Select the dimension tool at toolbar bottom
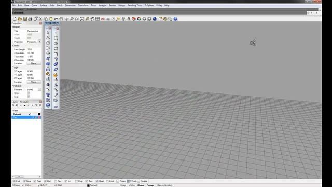This screenshot has height=187, width=332. [x=56, y=106]
